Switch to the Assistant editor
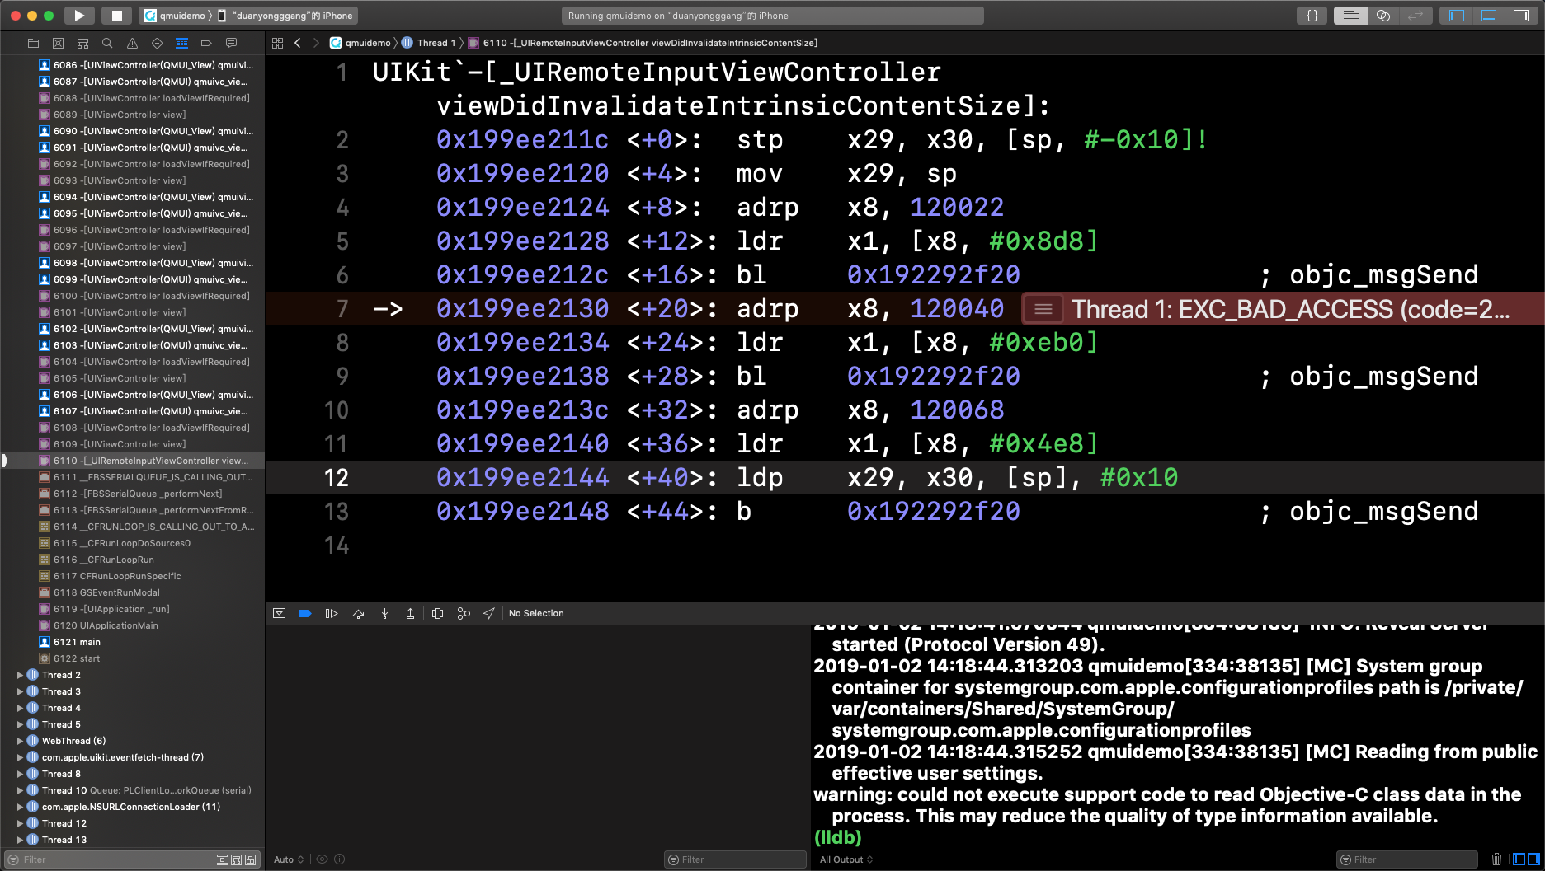 click(x=1383, y=15)
